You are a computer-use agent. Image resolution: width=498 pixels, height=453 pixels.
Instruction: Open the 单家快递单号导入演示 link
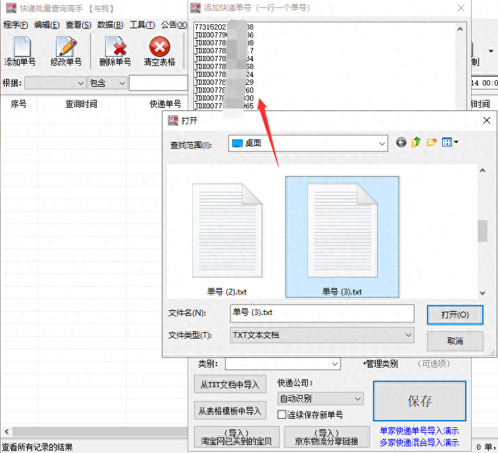[x=419, y=431]
